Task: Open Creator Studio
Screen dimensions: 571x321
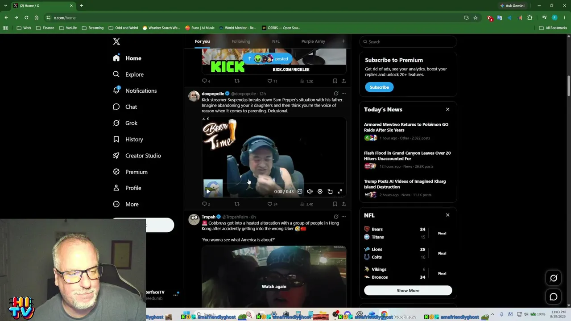Action: click(137, 156)
